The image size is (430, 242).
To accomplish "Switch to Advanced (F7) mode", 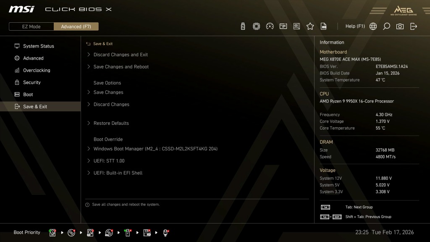I will [x=76, y=26].
